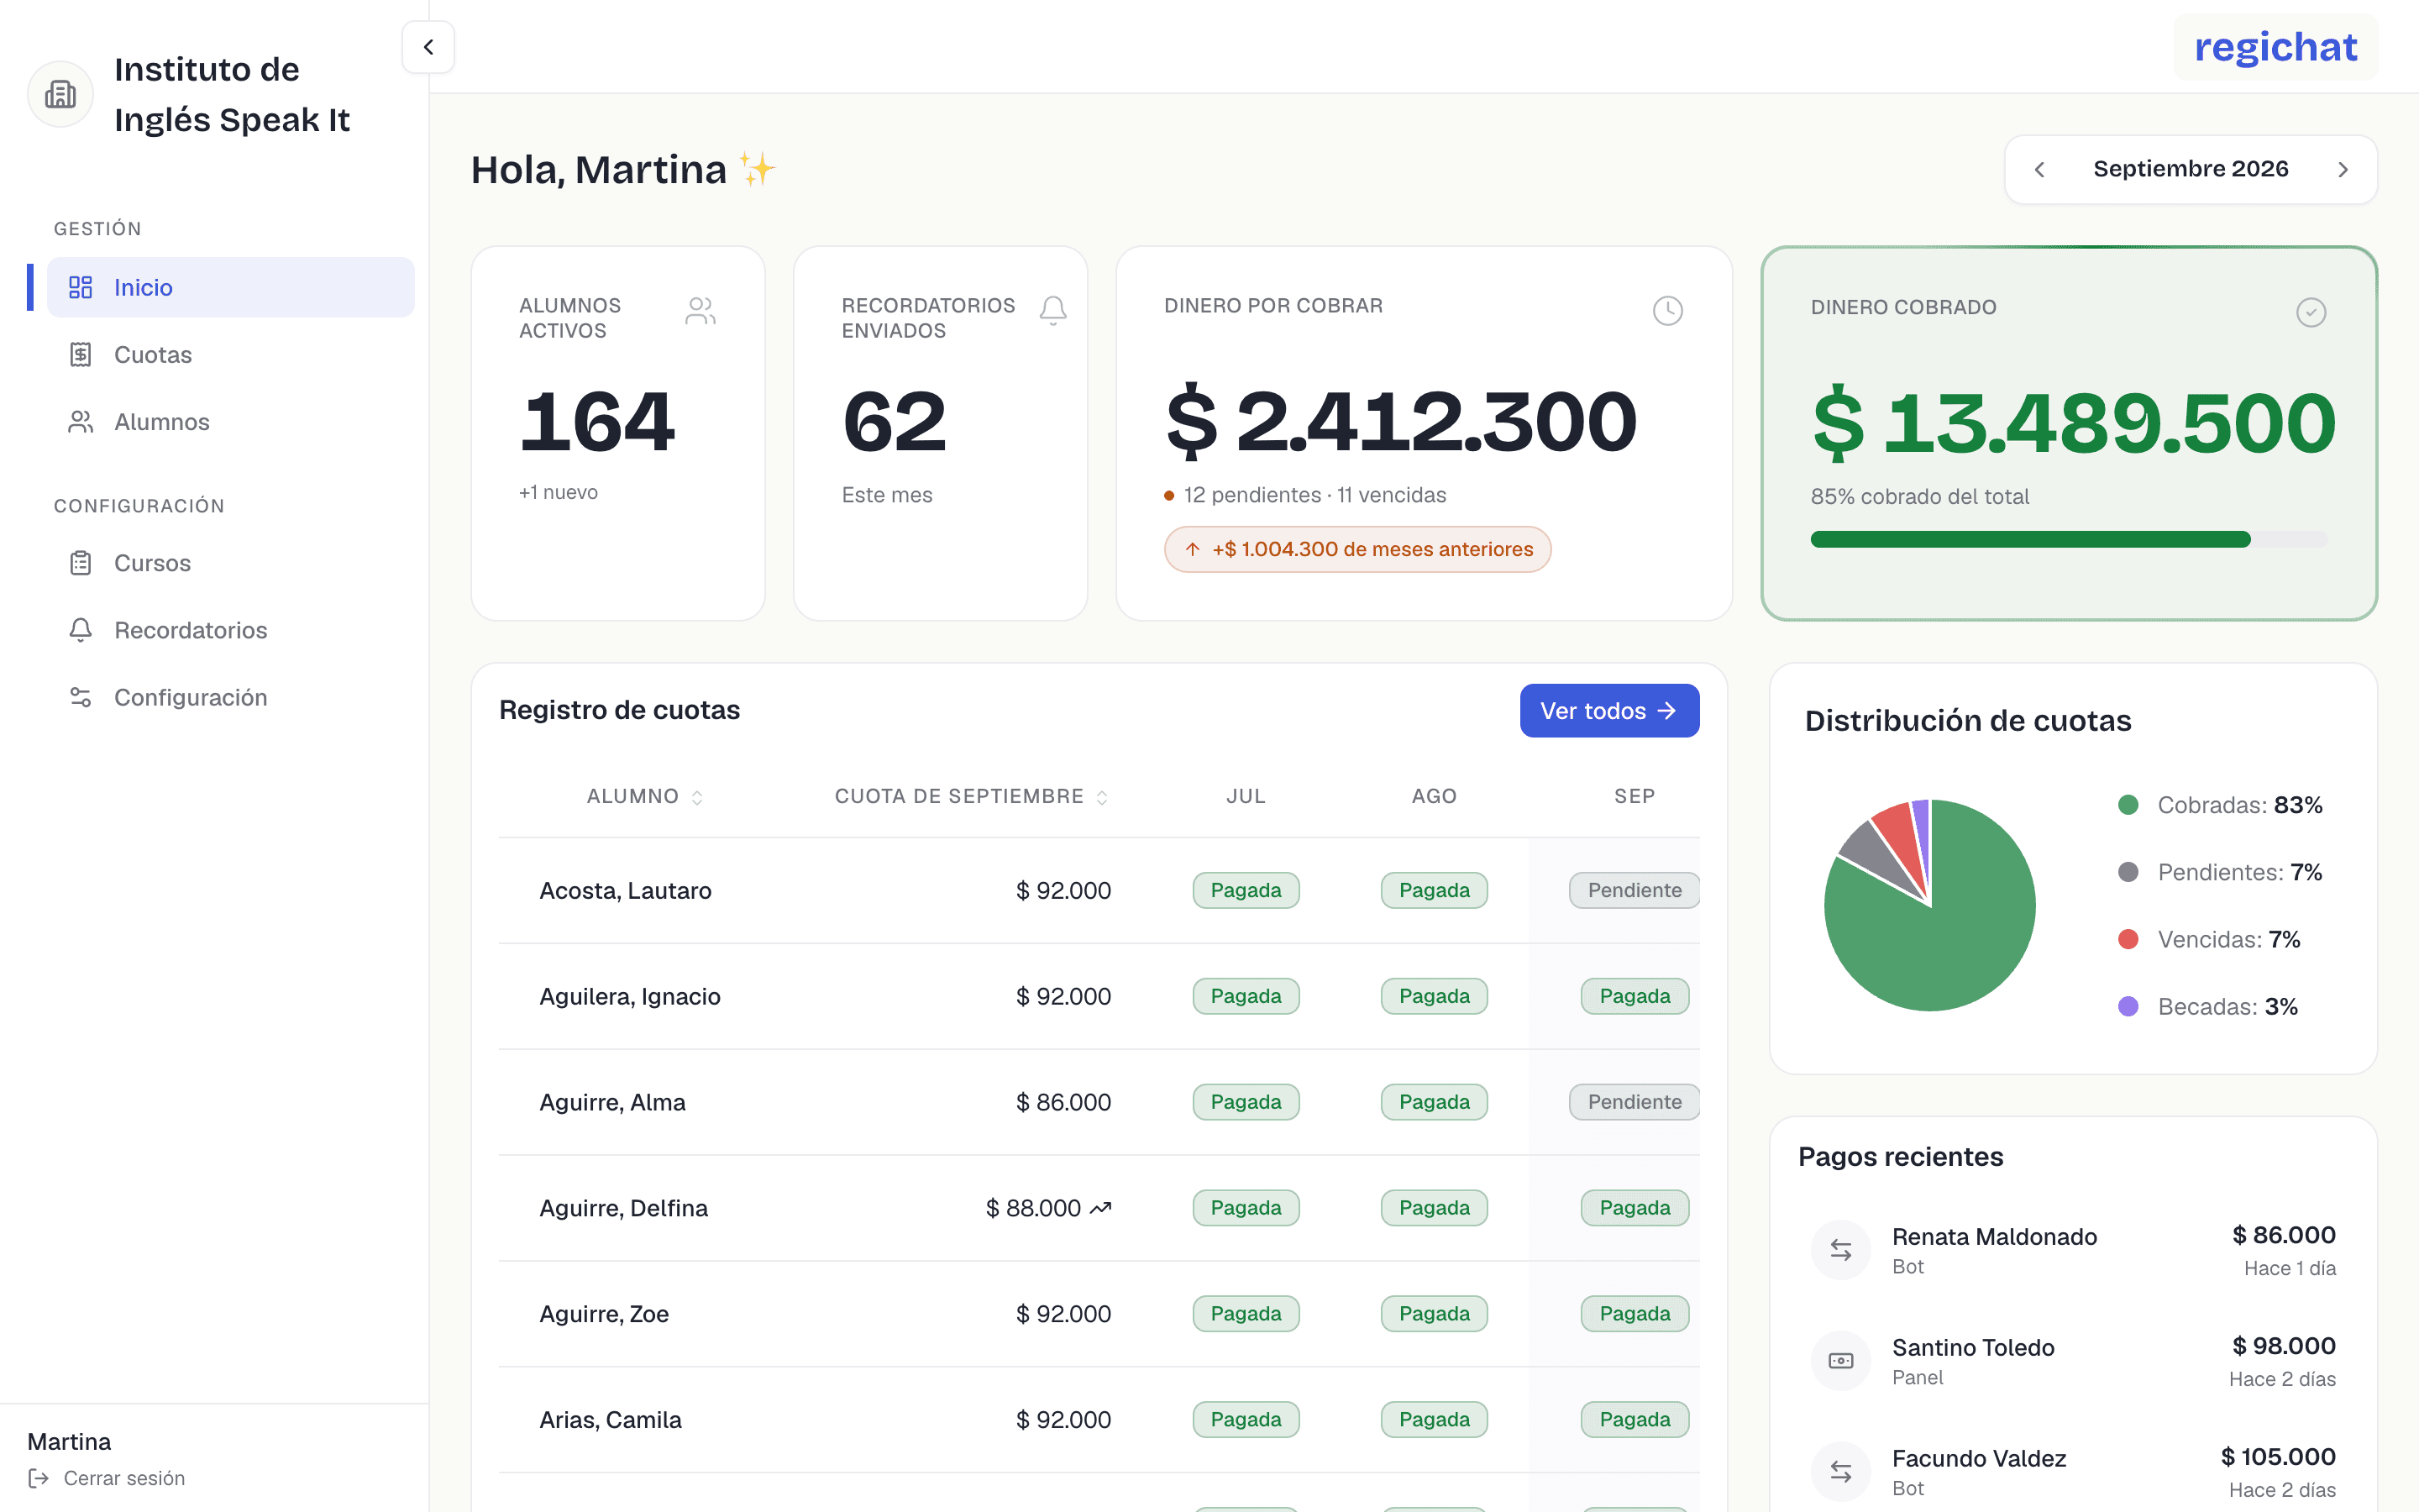Click the regichat logo
The height and width of the screenshot is (1512, 2419).
click(x=2275, y=47)
